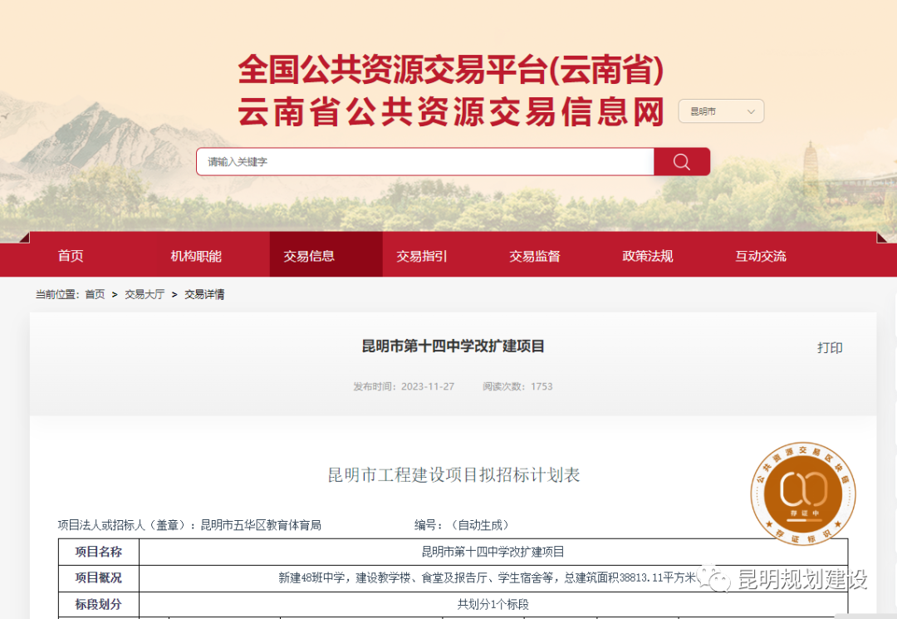Image resolution: width=897 pixels, height=619 pixels.
Task: Select the 机构职能 navigation item
Action: pyautogui.click(x=196, y=256)
